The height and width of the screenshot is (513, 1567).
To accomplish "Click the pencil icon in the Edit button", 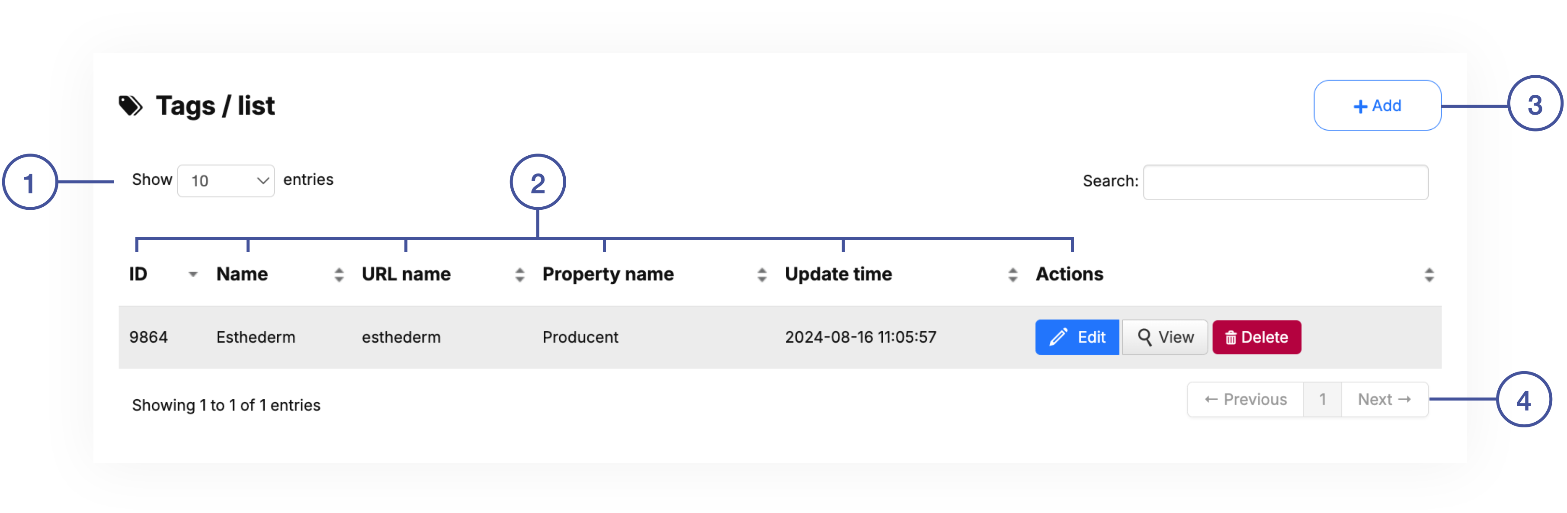I will click(x=1058, y=337).
